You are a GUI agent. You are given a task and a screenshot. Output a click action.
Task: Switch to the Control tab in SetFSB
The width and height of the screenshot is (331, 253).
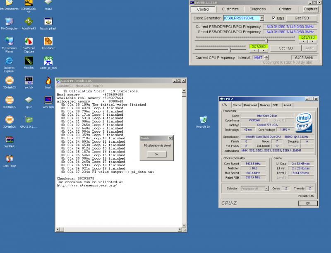click(203, 9)
